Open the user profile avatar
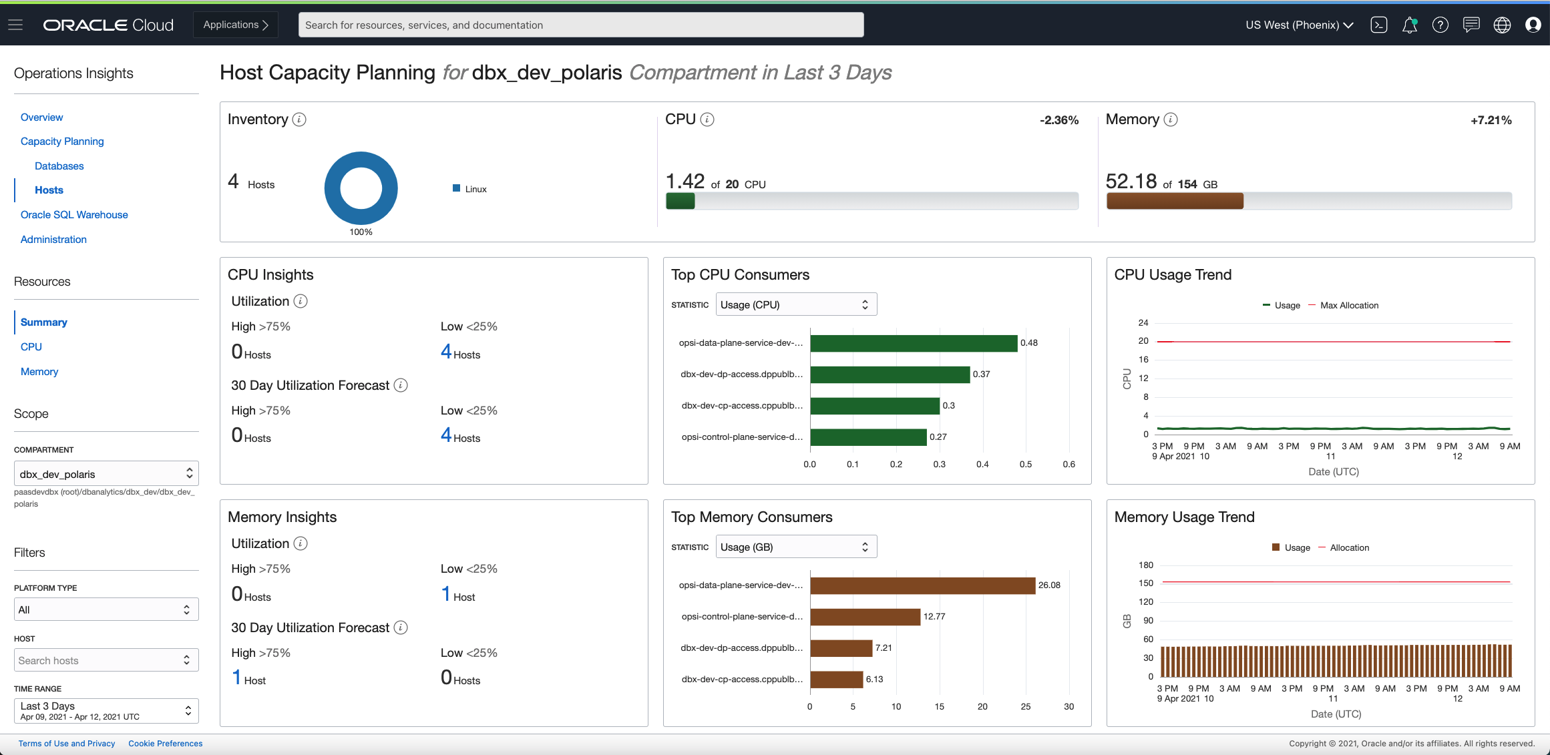This screenshot has width=1550, height=755. (x=1533, y=25)
